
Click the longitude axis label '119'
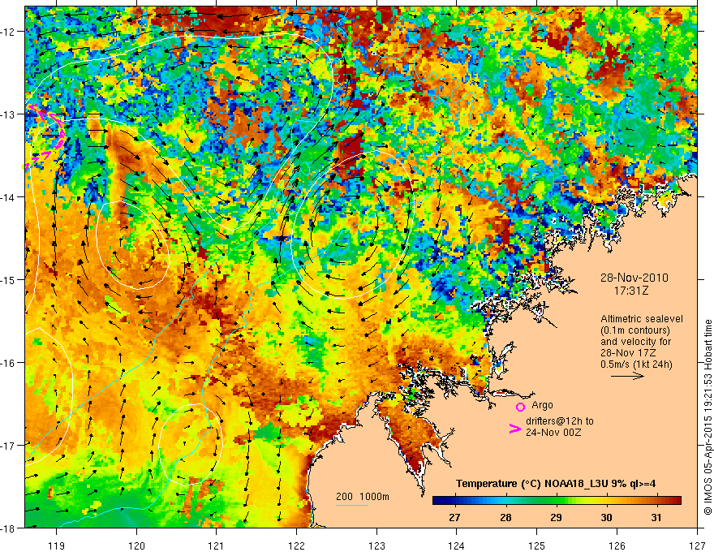click(57, 546)
